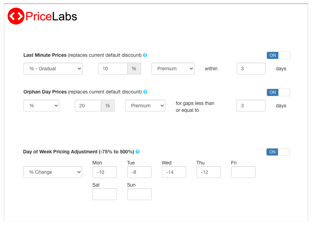Image resolution: width=312 pixels, height=225 pixels.
Task: Click Orphan Day percentage field showing 20
Action: point(88,106)
